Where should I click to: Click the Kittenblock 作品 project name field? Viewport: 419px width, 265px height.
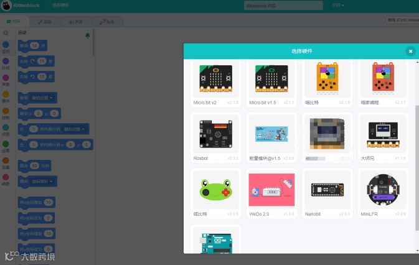[283, 6]
